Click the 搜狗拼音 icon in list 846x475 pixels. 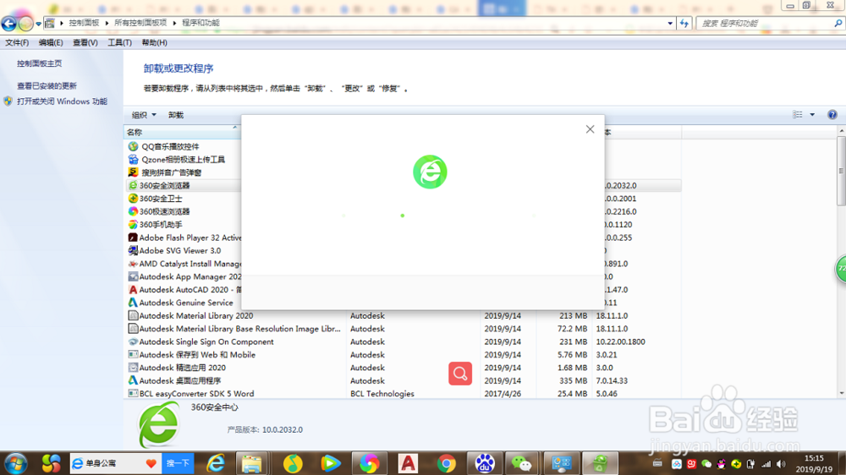133,172
